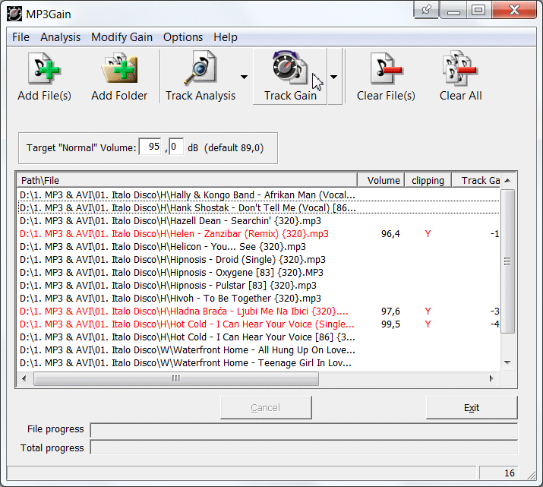Screen dimensions: 543x487
Task: Select the Hazell Dean - Searchin' row
Action: tap(259, 220)
